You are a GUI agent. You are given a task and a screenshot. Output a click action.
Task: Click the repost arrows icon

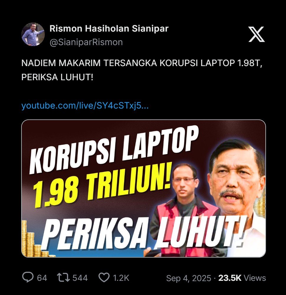tap(63, 278)
